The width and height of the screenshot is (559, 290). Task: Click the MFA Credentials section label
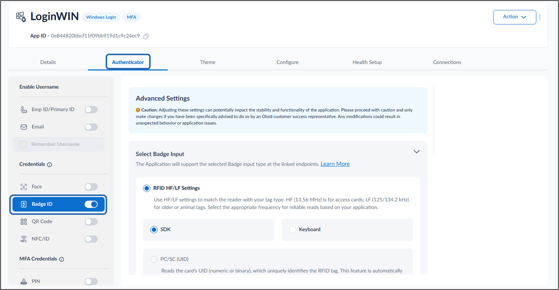38,259
